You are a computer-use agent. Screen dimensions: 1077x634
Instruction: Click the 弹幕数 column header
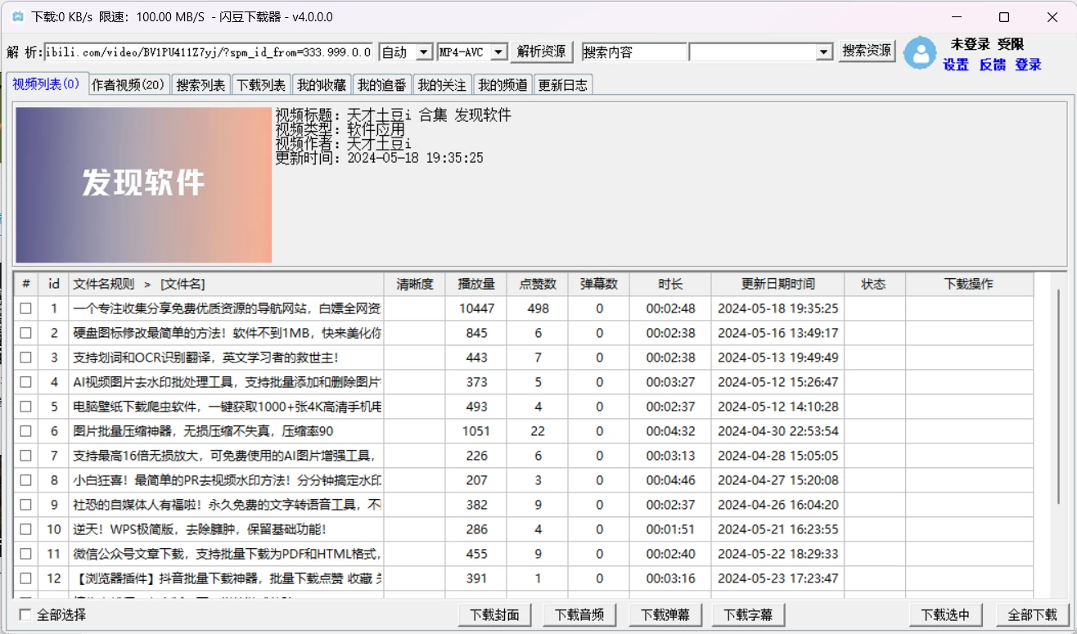[599, 284]
